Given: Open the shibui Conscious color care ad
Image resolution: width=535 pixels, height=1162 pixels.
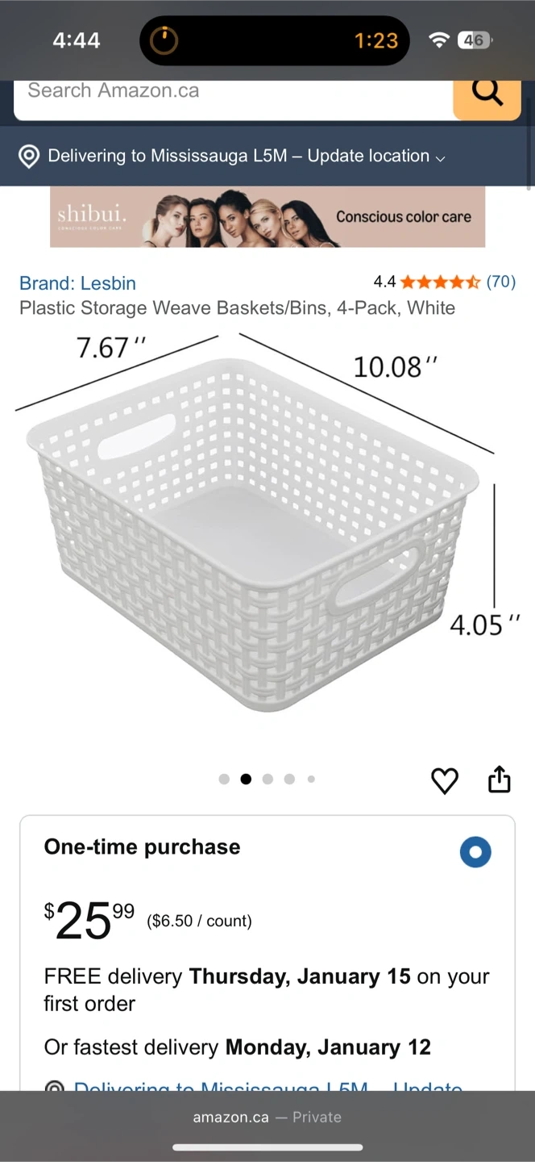Looking at the screenshot, I should (267, 217).
